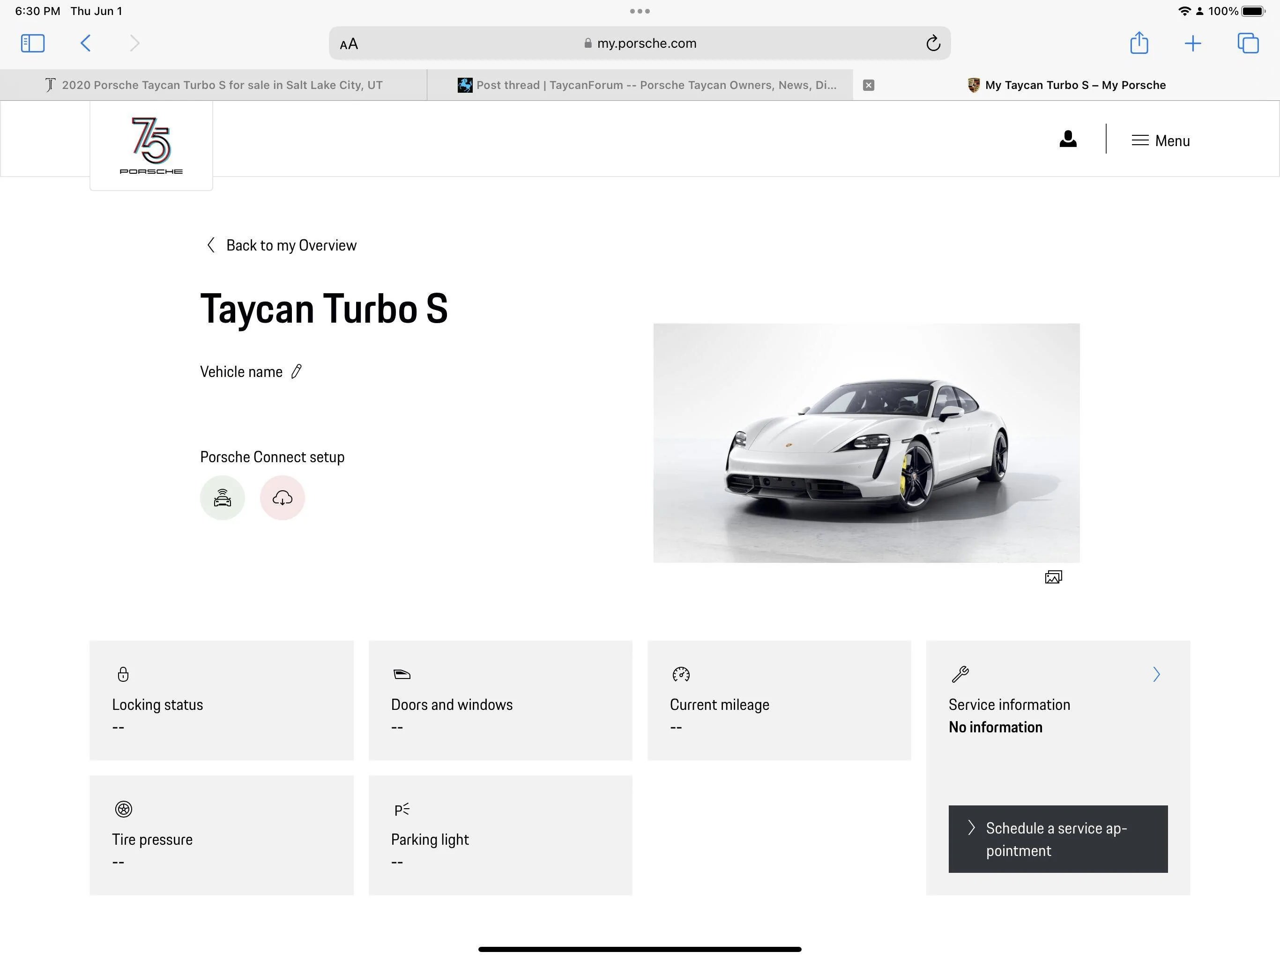Click the No information service text

pyautogui.click(x=995, y=727)
